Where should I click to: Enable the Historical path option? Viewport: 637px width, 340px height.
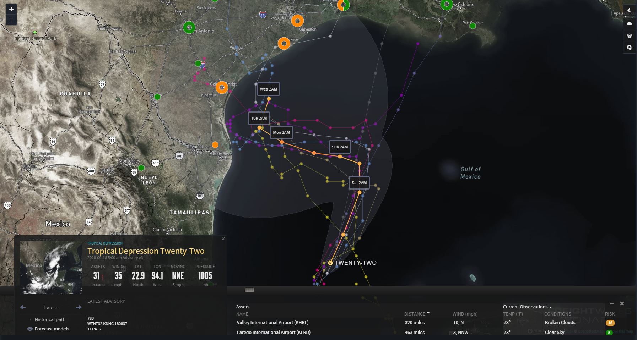click(50, 319)
